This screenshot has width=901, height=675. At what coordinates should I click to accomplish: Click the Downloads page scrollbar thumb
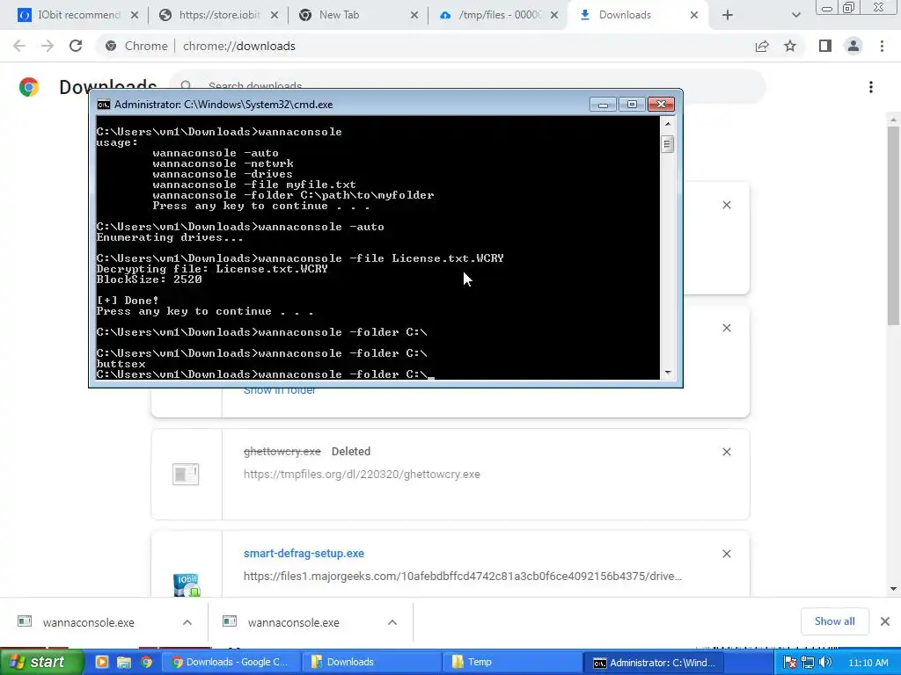click(893, 226)
